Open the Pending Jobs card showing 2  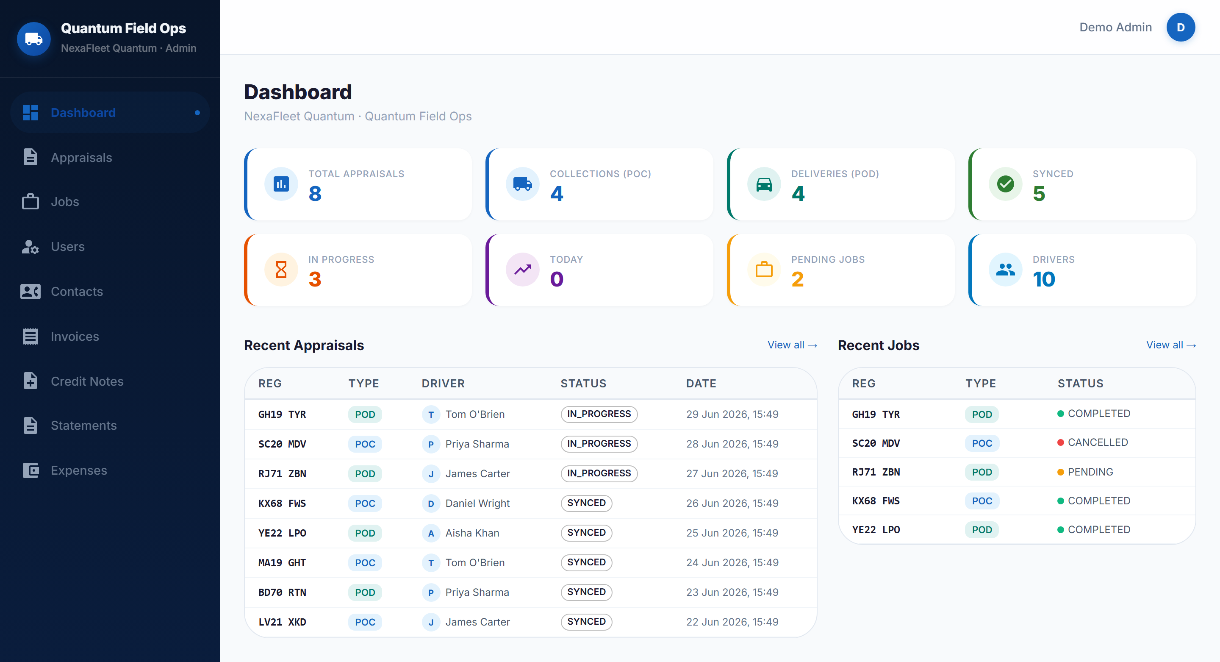[x=841, y=270]
